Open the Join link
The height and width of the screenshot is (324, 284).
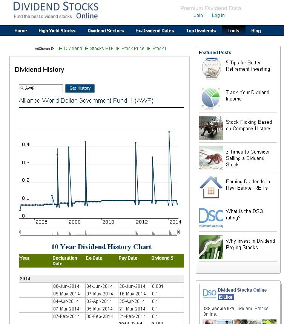[198, 15]
